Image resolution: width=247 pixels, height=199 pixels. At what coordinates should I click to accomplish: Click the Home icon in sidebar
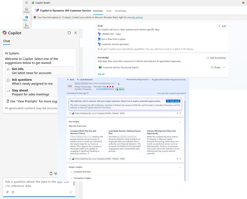pos(27,11)
